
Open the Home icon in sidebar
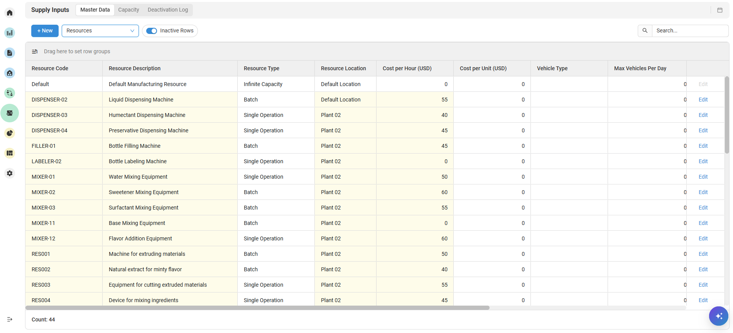click(x=10, y=13)
